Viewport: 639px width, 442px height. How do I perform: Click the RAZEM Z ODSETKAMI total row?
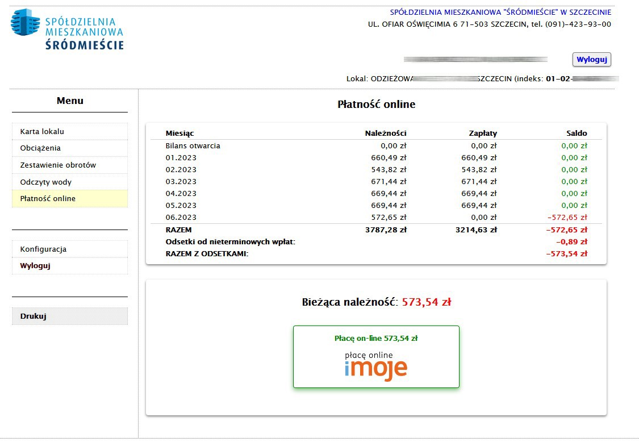(207, 254)
